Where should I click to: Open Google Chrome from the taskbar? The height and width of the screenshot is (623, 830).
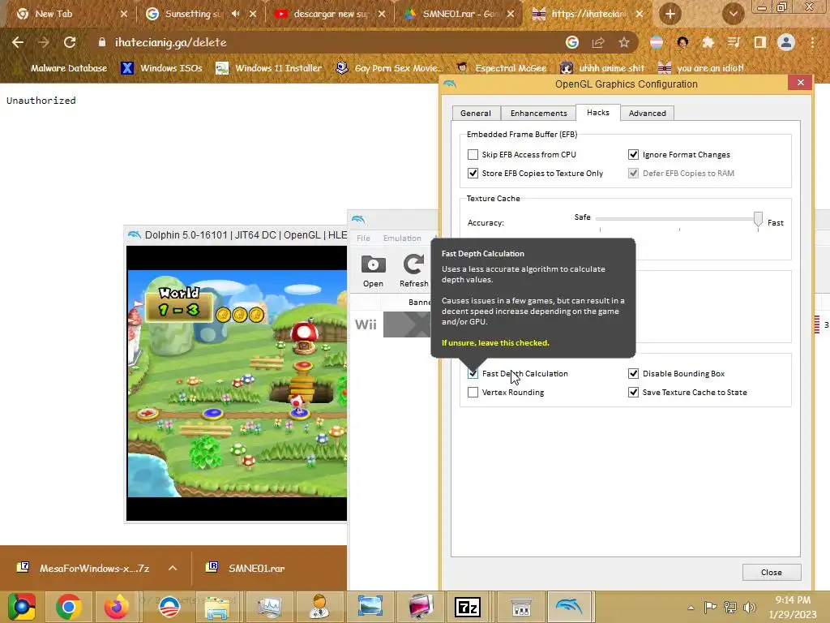pos(68,606)
